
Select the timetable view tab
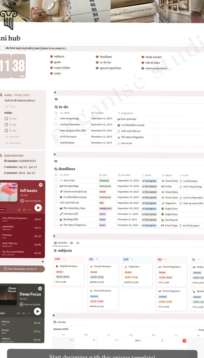(x=61, y=243)
